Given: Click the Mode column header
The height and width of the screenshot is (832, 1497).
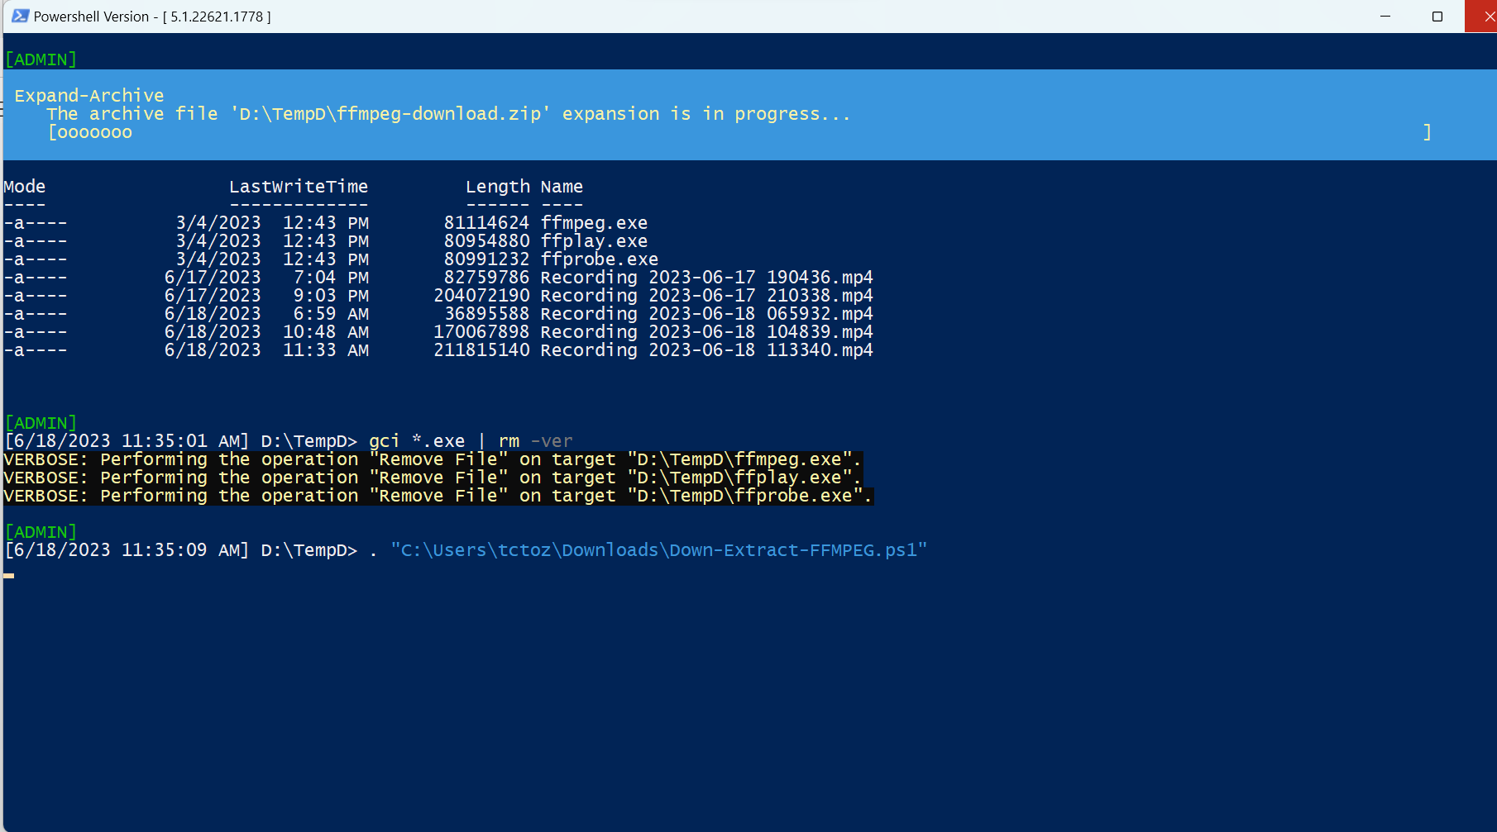Looking at the screenshot, I should click(25, 187).
